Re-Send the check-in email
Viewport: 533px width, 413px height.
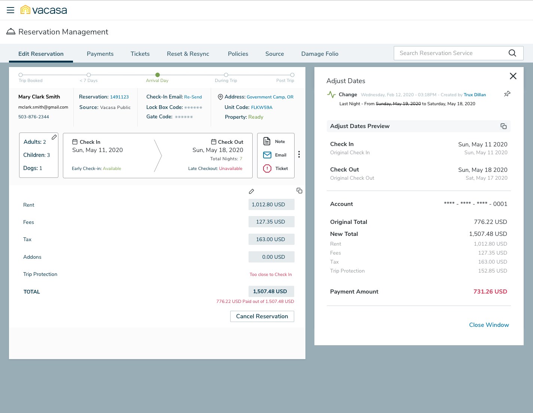pos(193,97)
